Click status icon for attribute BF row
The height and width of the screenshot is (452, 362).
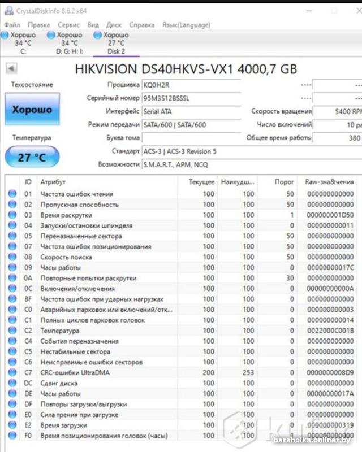click(x=12, y=299)
